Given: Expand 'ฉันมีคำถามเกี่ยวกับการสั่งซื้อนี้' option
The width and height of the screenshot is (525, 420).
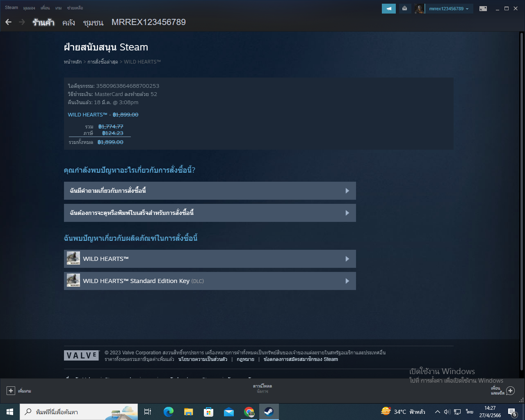Looking at the screenshot, I should pos(210,191).
